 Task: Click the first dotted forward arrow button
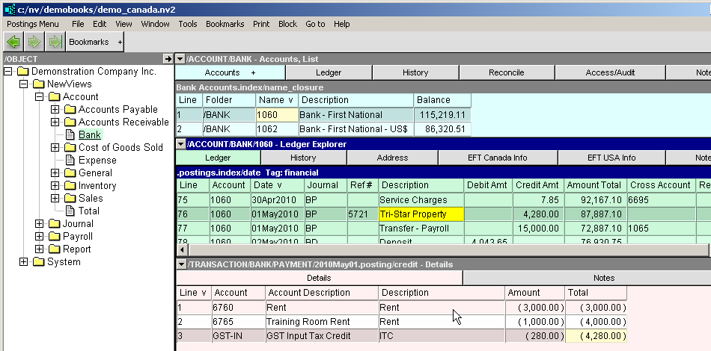coord(33,43)
